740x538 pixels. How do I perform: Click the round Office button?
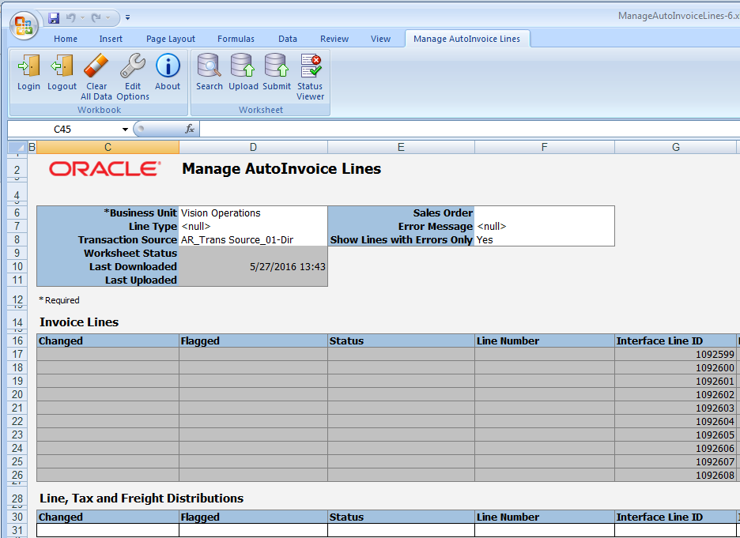[24, 24]
